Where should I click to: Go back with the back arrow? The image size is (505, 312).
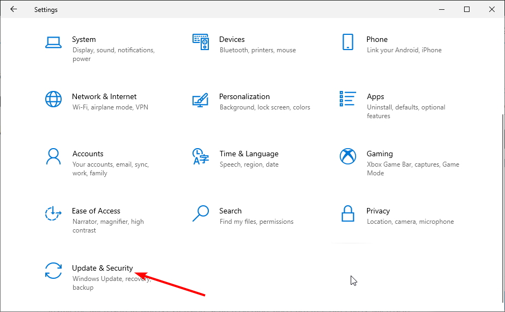(x=14, y=9)
